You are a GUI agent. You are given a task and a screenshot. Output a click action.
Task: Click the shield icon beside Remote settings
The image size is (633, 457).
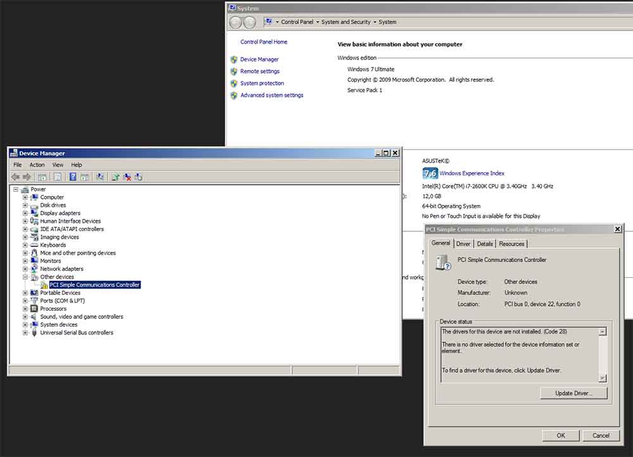(x=234, y=72)
